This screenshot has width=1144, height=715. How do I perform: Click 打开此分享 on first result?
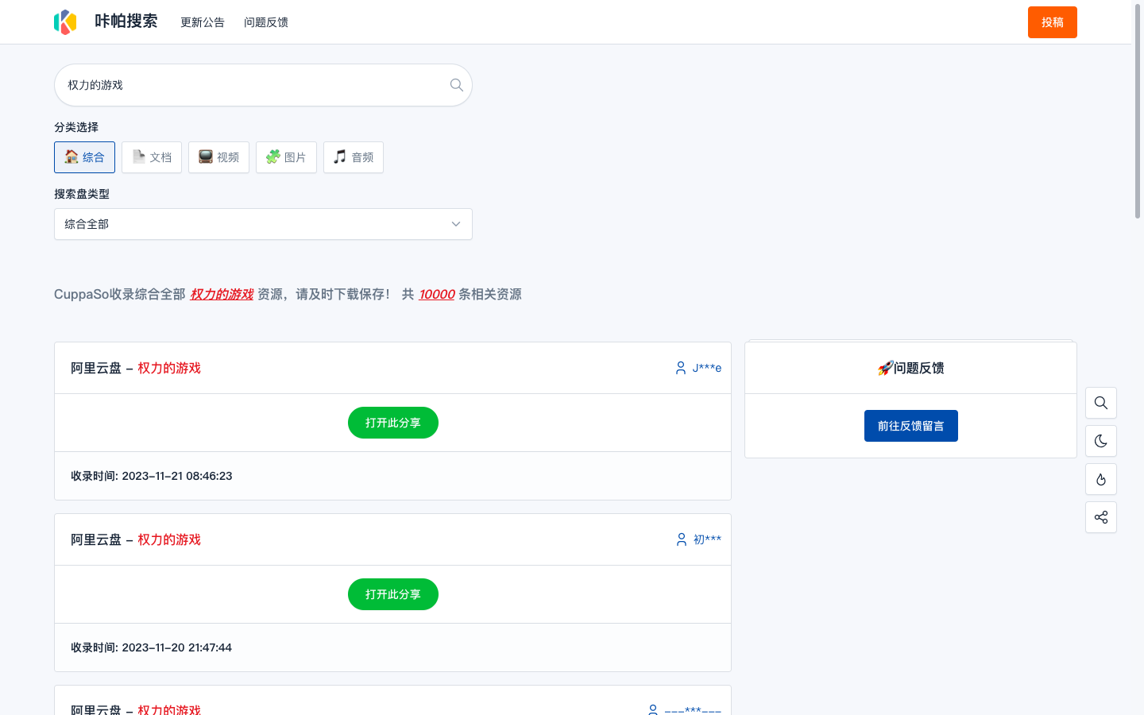392,423
